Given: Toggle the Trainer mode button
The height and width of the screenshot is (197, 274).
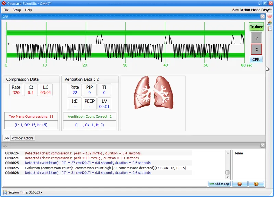Looking at the screenshot, I should click(256, 27).
